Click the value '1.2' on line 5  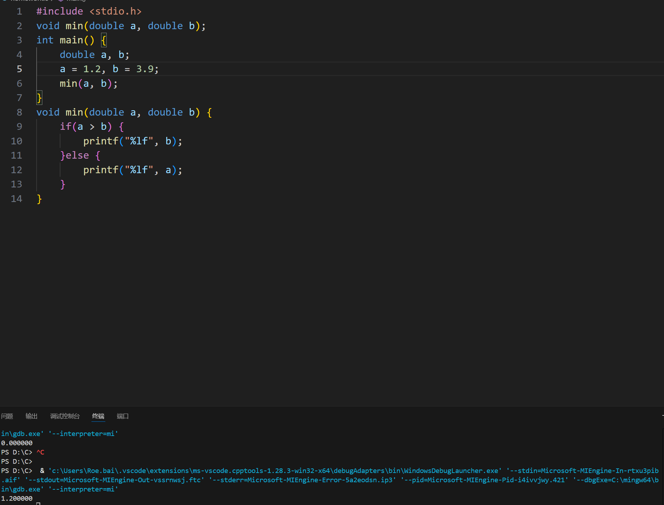coord(92,69)
